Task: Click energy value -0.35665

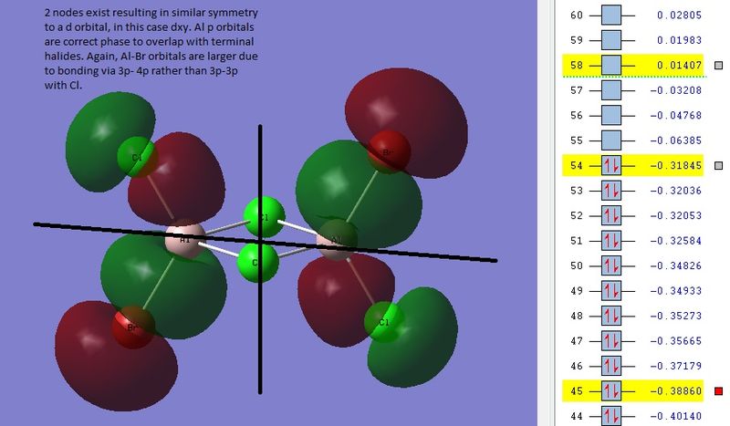Action: point(676,342)
